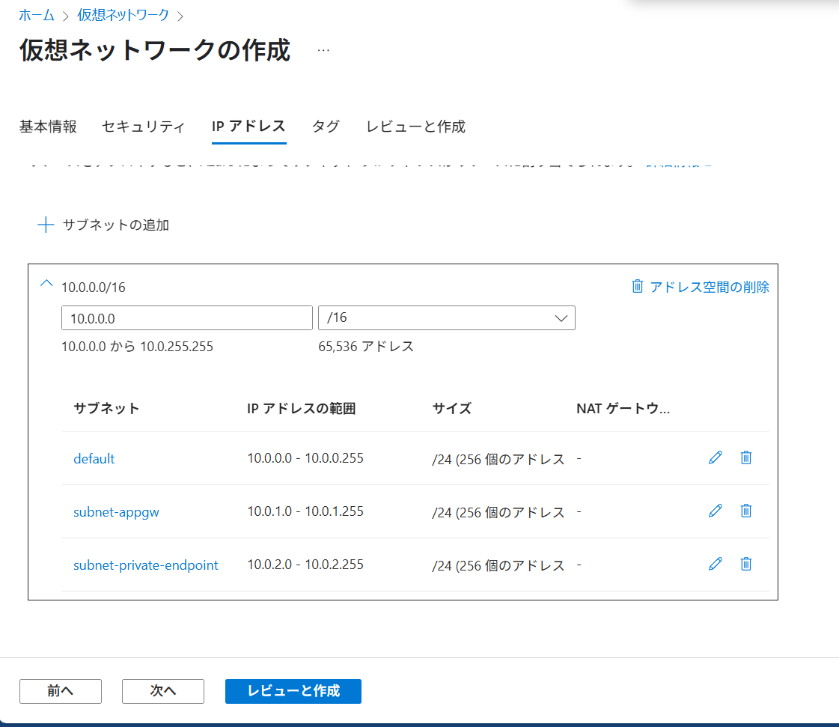
Task: Open the subnet-appgw link
Action: point(116,512)
